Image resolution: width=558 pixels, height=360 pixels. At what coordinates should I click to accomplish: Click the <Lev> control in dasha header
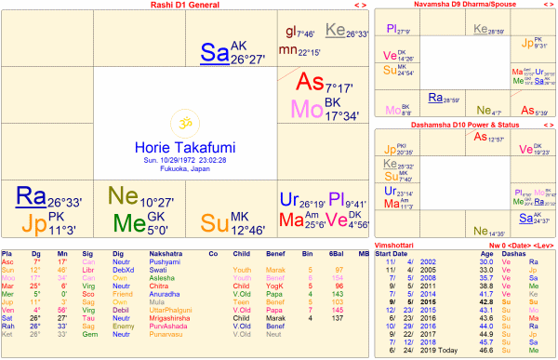pyautogui.click(x=543, y=246)
